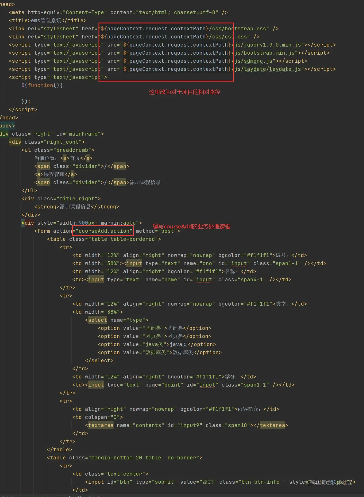Image resolution: width=364 pixels, height=497 pixels.
Task: Click the closing '</select>' tag
Action: [99, 361]
